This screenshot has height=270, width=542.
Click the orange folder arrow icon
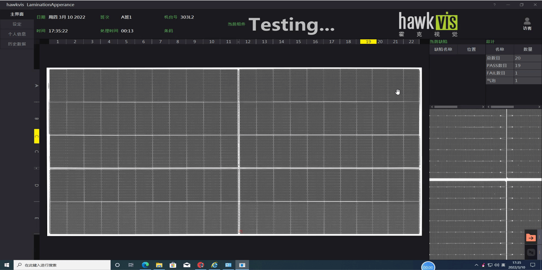[531, 238]
